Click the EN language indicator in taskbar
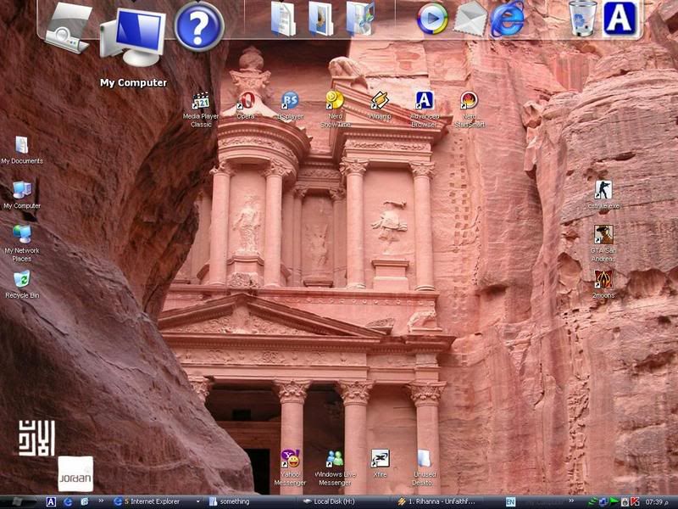This screenshot has height=509, width=678. pyautogui.click(x=510, y=502)
